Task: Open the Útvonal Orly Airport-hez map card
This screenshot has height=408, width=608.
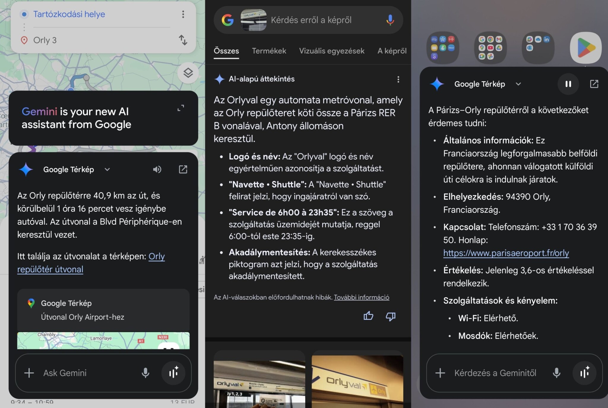Action: 103,310
